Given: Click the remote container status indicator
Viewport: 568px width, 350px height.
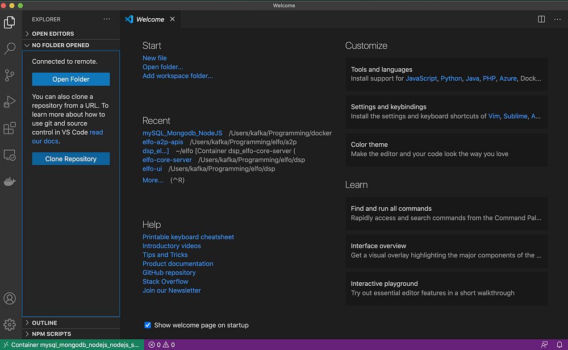Looking at the screenshot, I should (72, 344).
